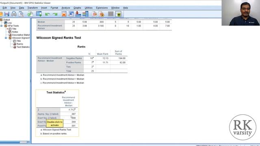Select the Ranks item in outline

point(19,44)
